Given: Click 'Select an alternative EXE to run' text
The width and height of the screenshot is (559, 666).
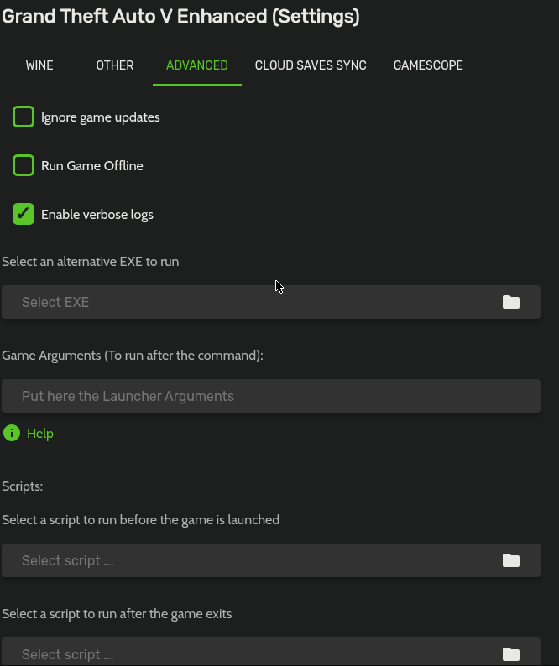Looking at the screenshot, I should pyautogui.click(x=90, y=261).
